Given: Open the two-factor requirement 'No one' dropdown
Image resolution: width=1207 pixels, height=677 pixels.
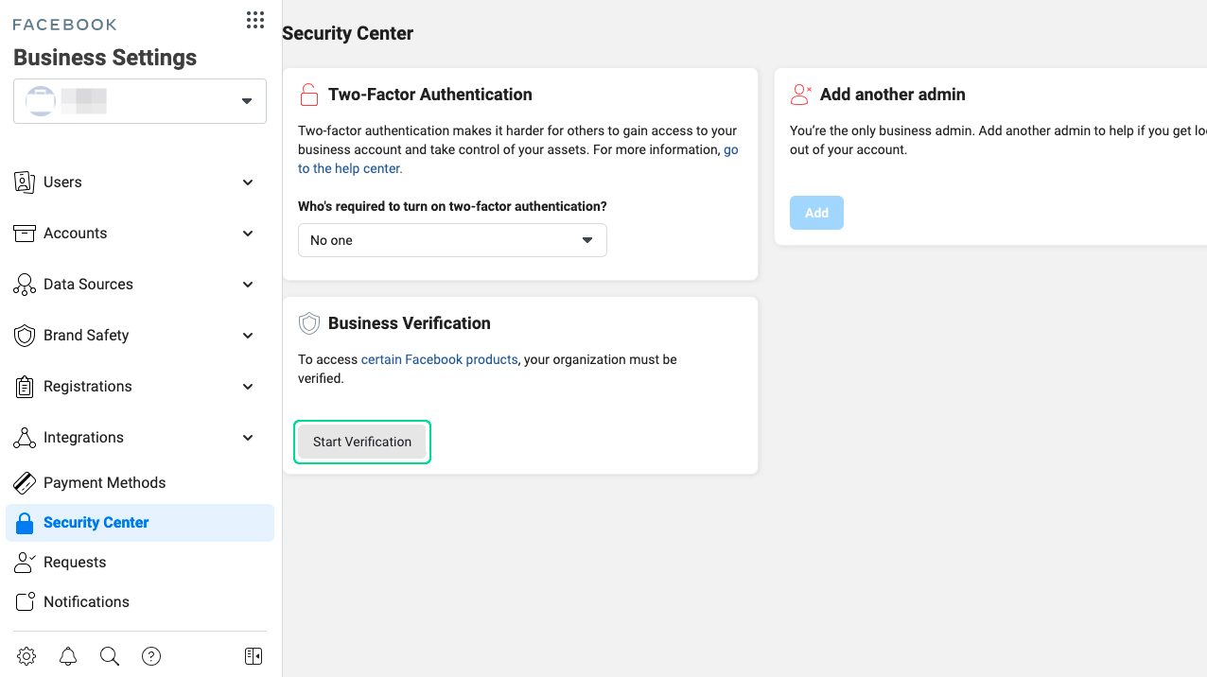Looking at the screenshot, I should (452, 240).
